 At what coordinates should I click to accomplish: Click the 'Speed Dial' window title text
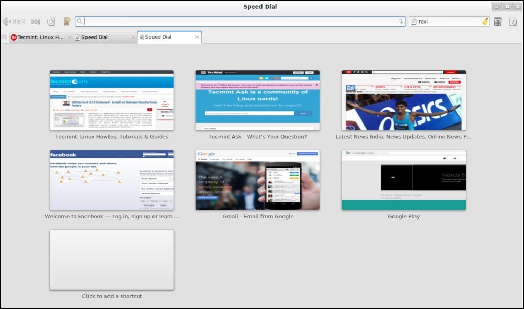[x=260, y=6]
